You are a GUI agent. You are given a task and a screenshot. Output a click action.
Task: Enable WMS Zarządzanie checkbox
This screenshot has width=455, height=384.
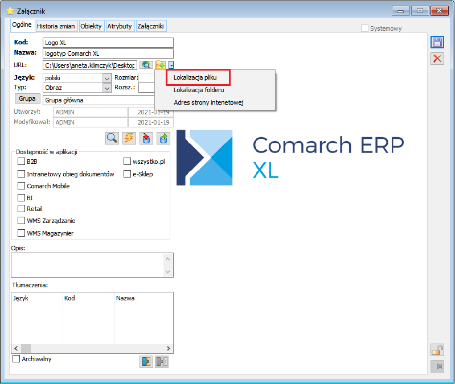coord(21,220)
